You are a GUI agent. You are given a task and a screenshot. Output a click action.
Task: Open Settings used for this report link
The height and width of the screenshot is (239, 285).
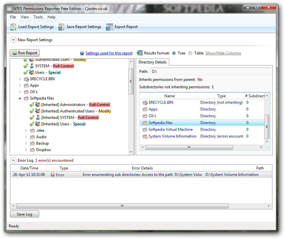(x=109, y=53)
